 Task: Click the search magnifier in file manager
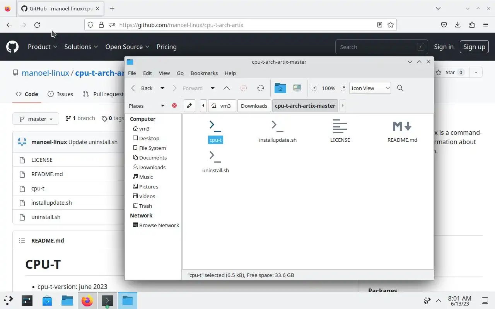tap(400, 88)
